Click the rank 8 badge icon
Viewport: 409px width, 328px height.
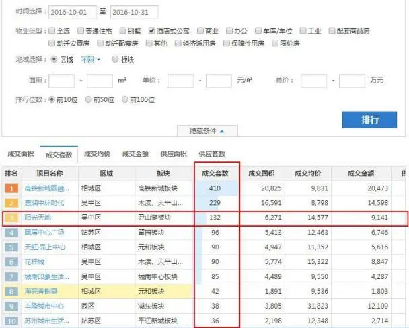point(11,291)
